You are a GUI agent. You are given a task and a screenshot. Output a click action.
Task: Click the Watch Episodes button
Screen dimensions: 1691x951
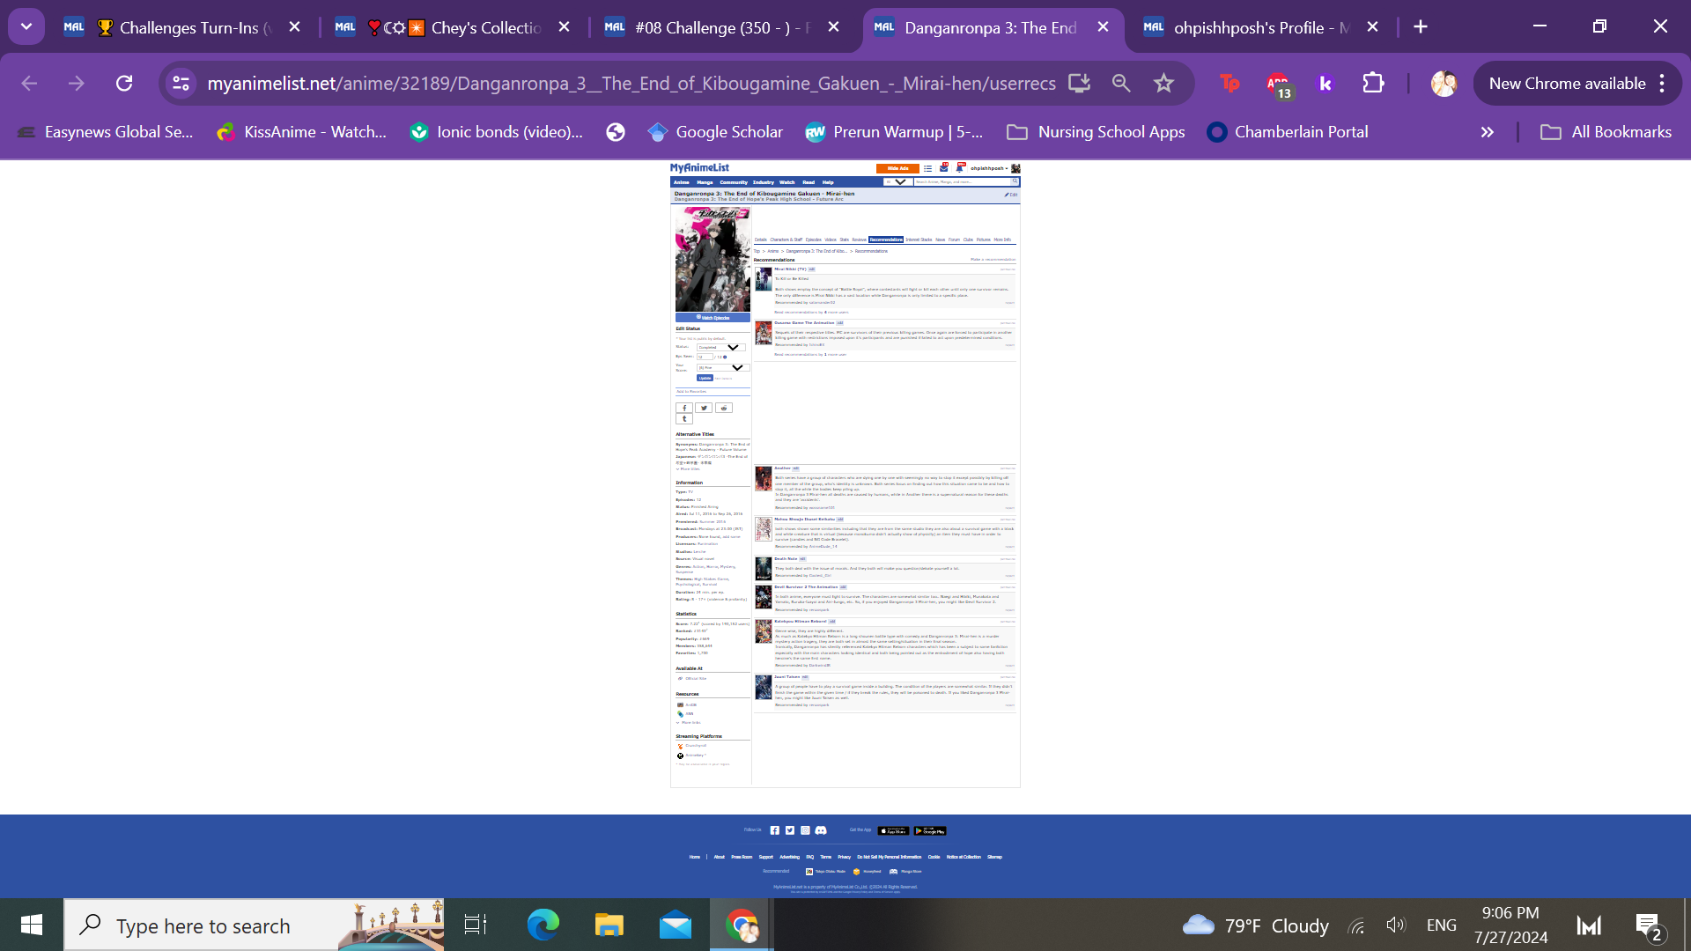pyautogui.click(x=713, y=317)
